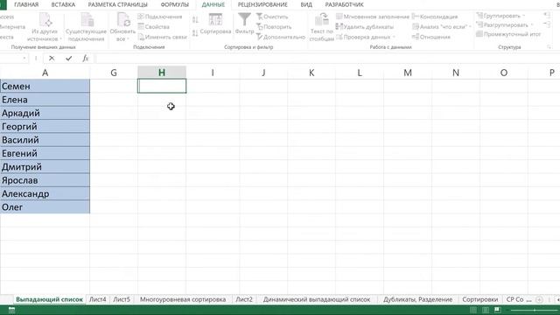
Task: Open the ГЛАВНАЯ ribbon tab
Action: pyautogui.click(x=26, y=4)
